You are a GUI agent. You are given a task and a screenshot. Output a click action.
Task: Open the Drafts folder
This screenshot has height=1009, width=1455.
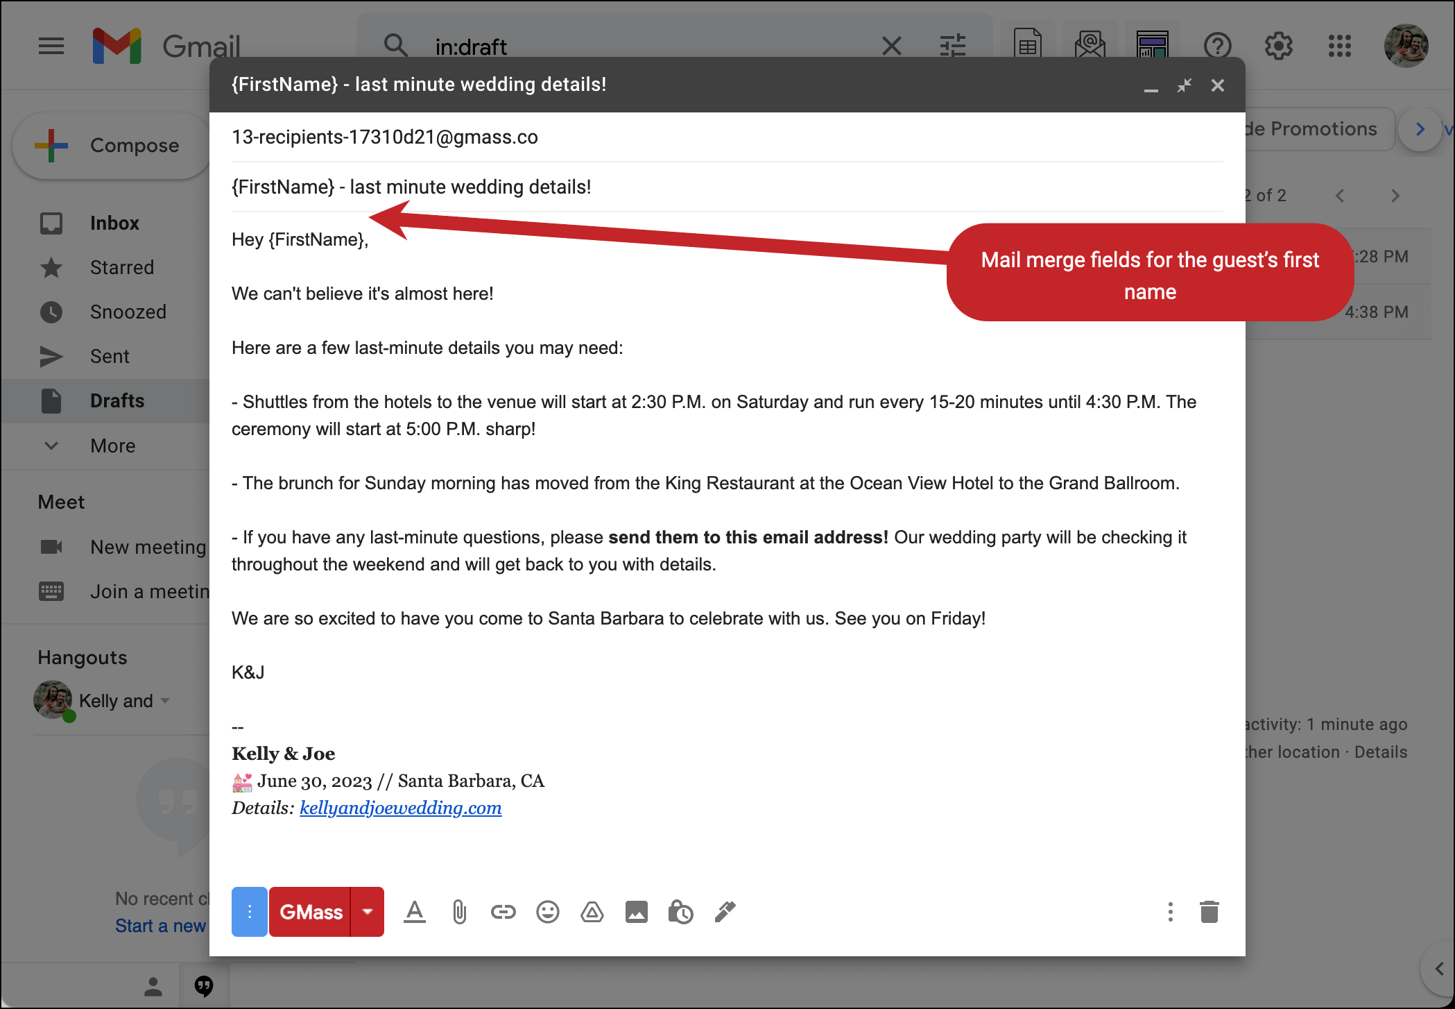(117, 401)
